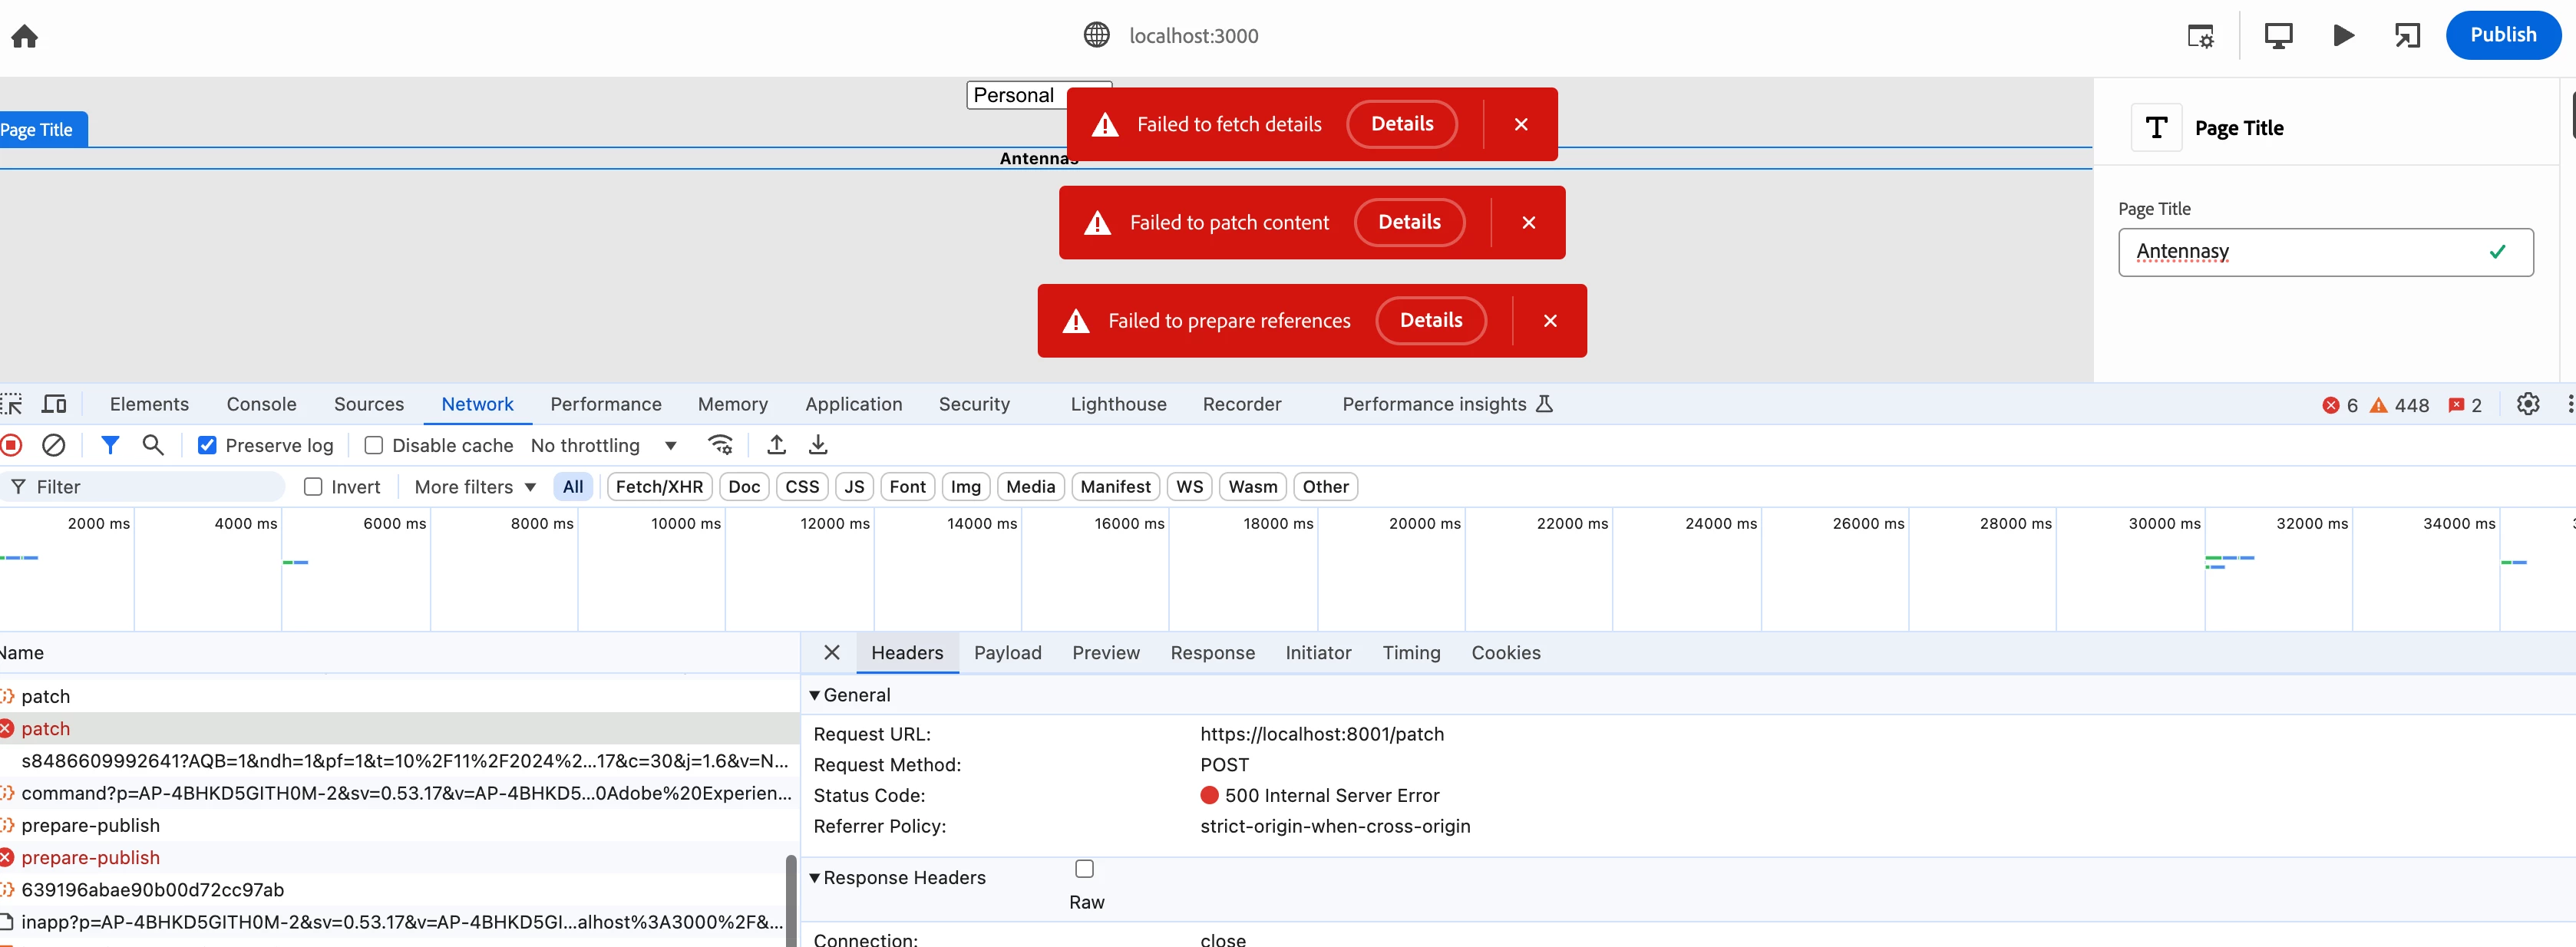
Task: Toggle device toolbar icon in DevTools
Action: [x=54, y=404]
